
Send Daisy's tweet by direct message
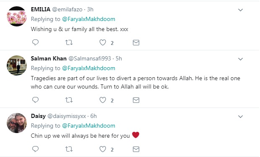pyautogui.click(x=136, y=149)
